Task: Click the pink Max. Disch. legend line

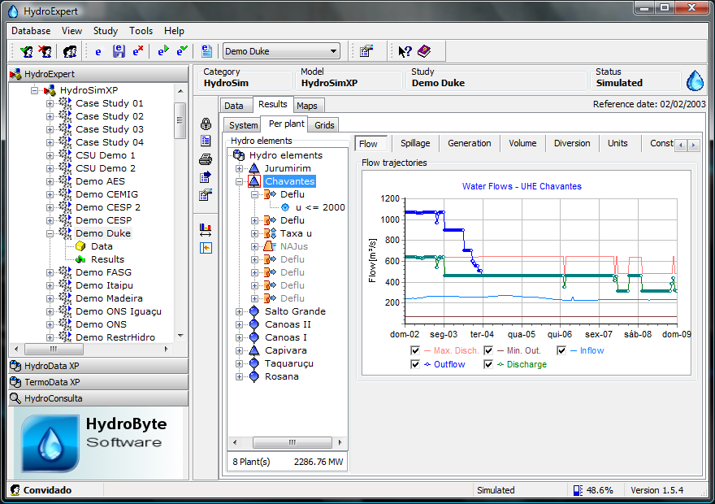Action: pos(427,350)
